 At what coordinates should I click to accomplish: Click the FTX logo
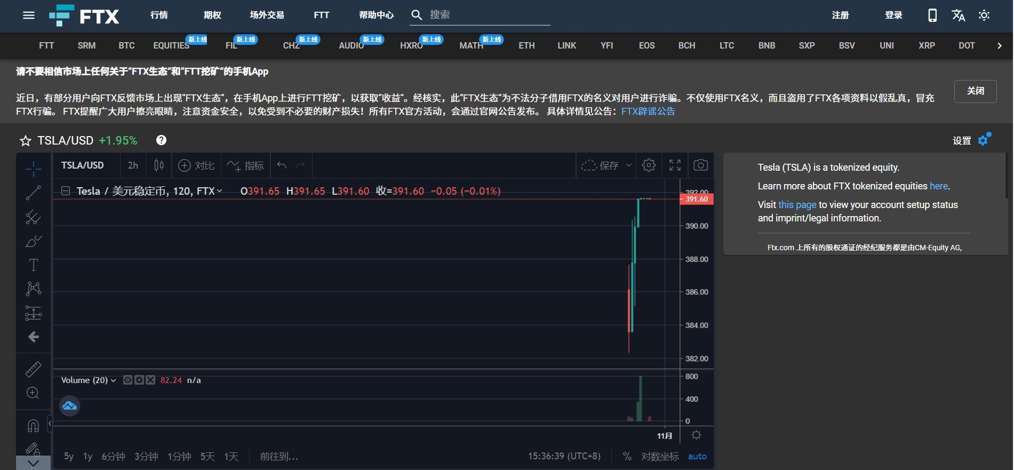[84, 15]
